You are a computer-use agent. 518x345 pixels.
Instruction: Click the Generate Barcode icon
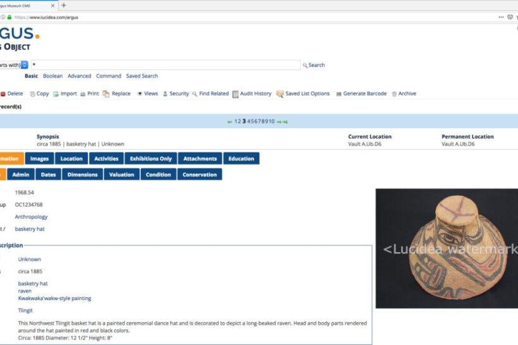[339, 94]
